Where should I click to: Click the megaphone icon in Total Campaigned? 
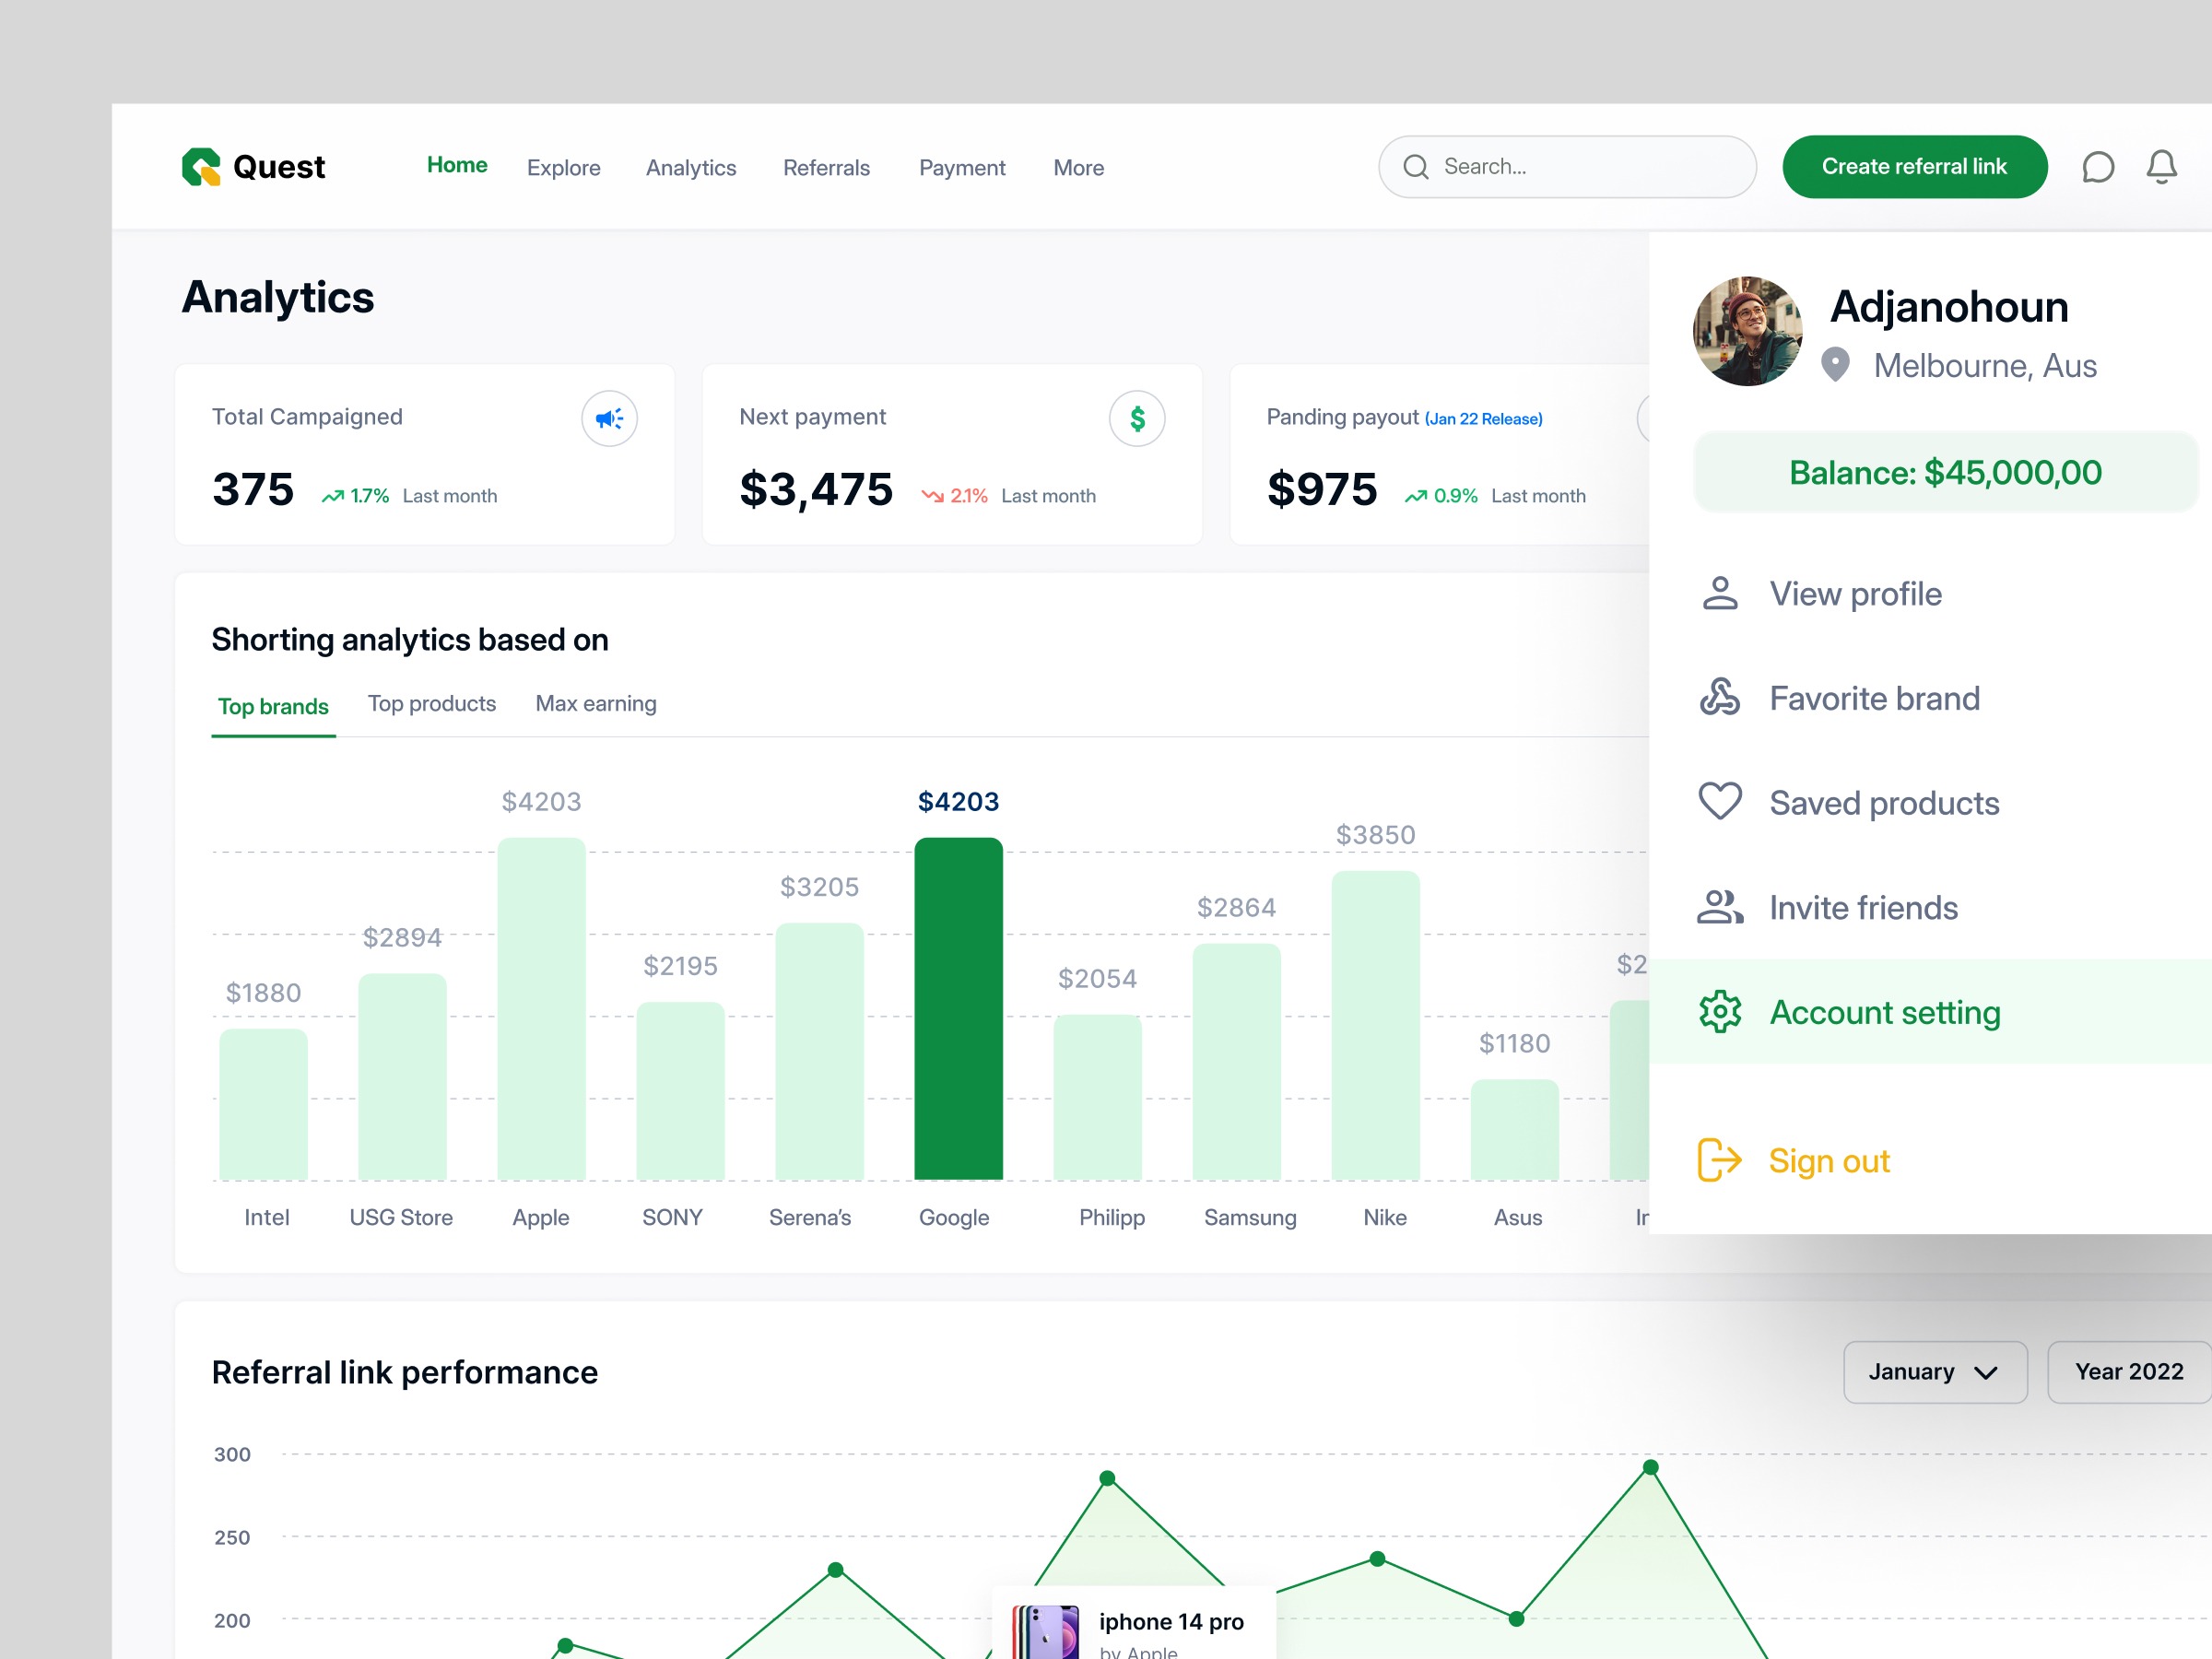(x=609, y=418)
